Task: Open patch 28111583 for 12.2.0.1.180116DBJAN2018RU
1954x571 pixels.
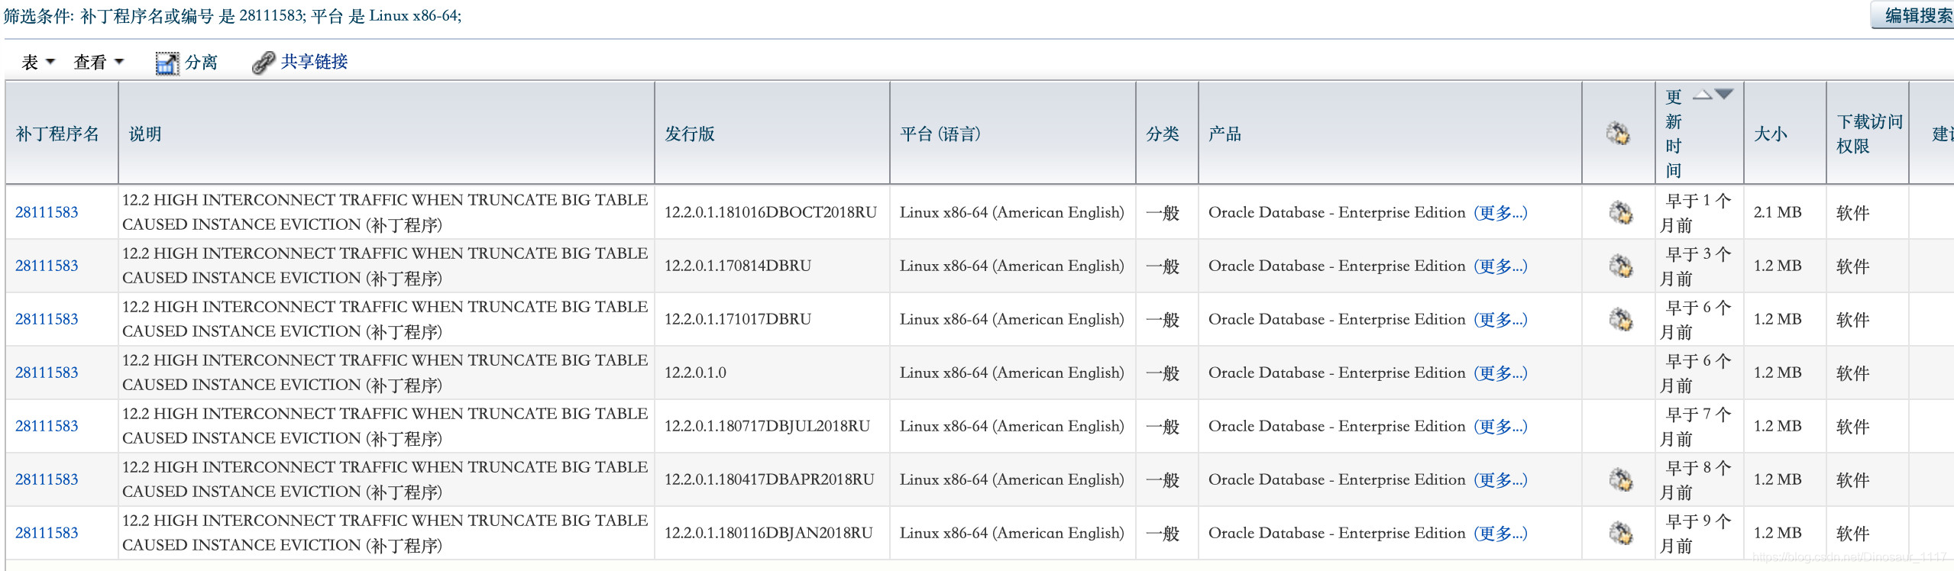Action: [x=47, y=533]
